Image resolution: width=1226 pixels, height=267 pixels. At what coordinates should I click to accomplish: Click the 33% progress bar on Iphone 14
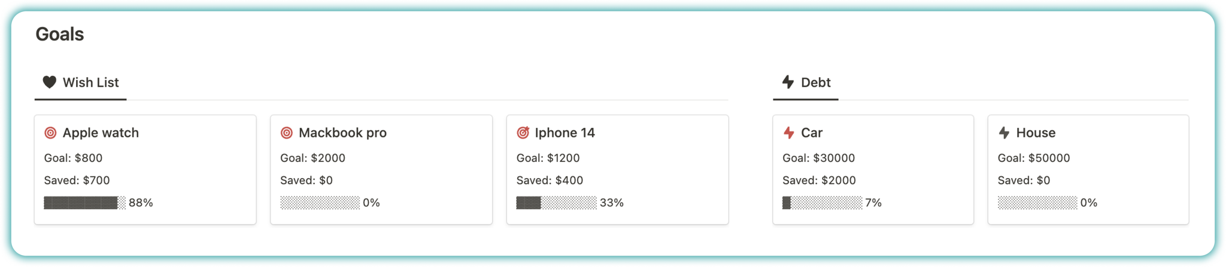tap(557, 203)
